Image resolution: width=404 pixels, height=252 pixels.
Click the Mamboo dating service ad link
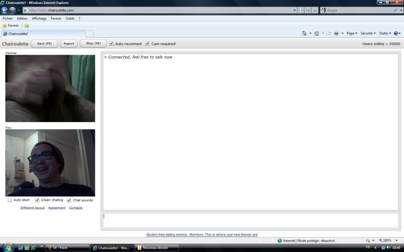coord(202,235)
